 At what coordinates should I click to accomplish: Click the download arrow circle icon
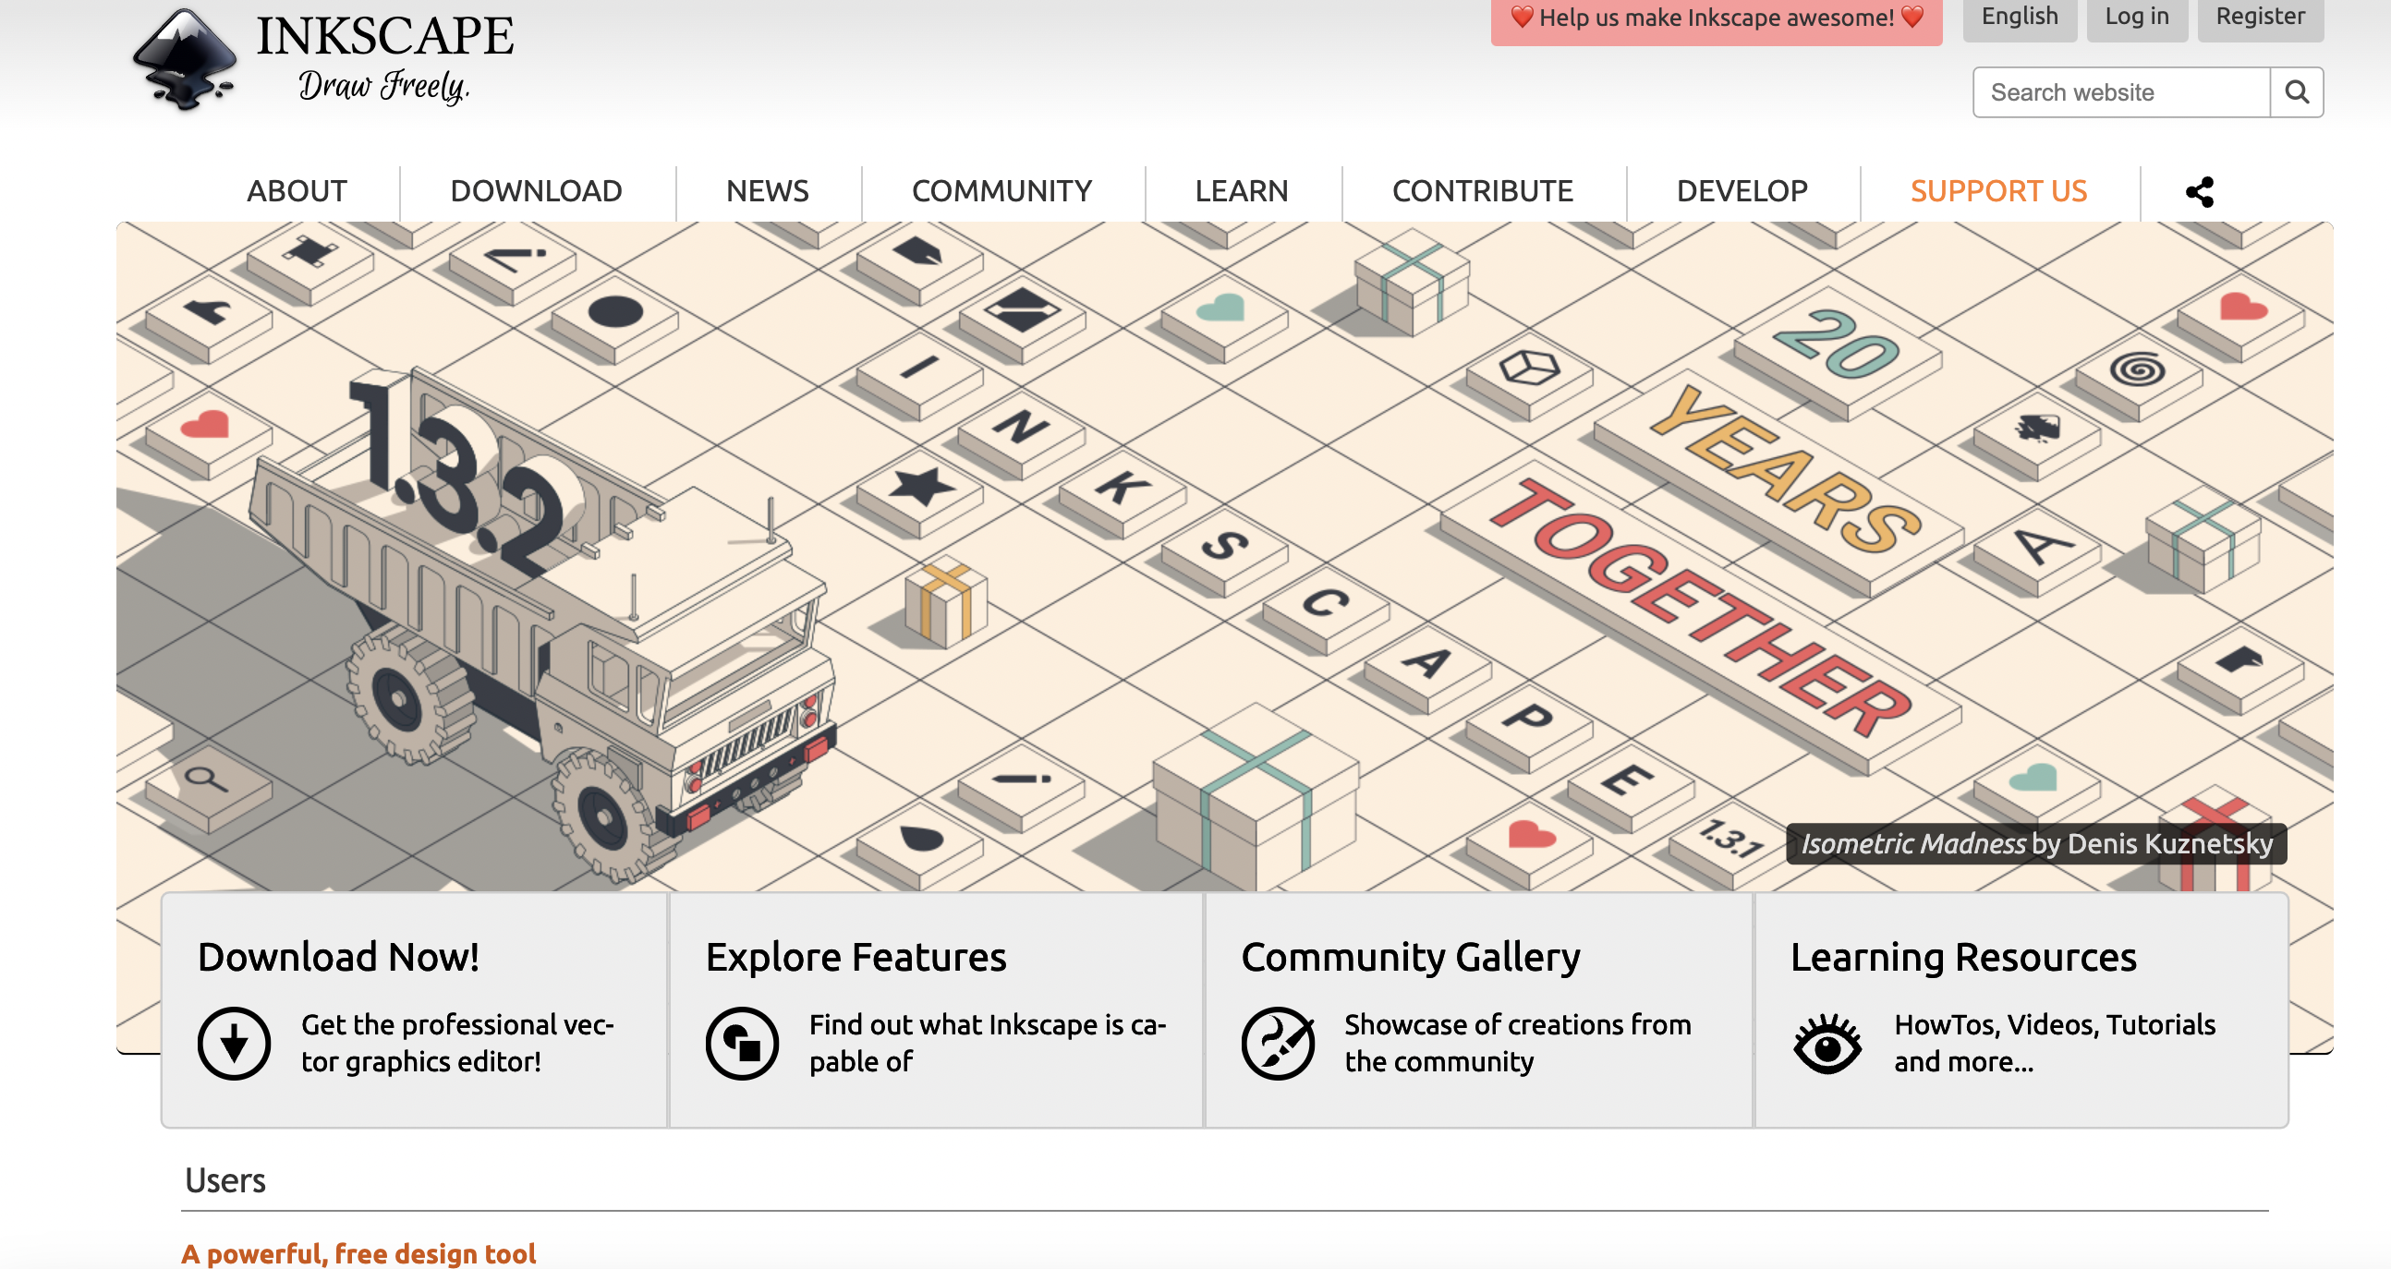[x=234, y=1043]
